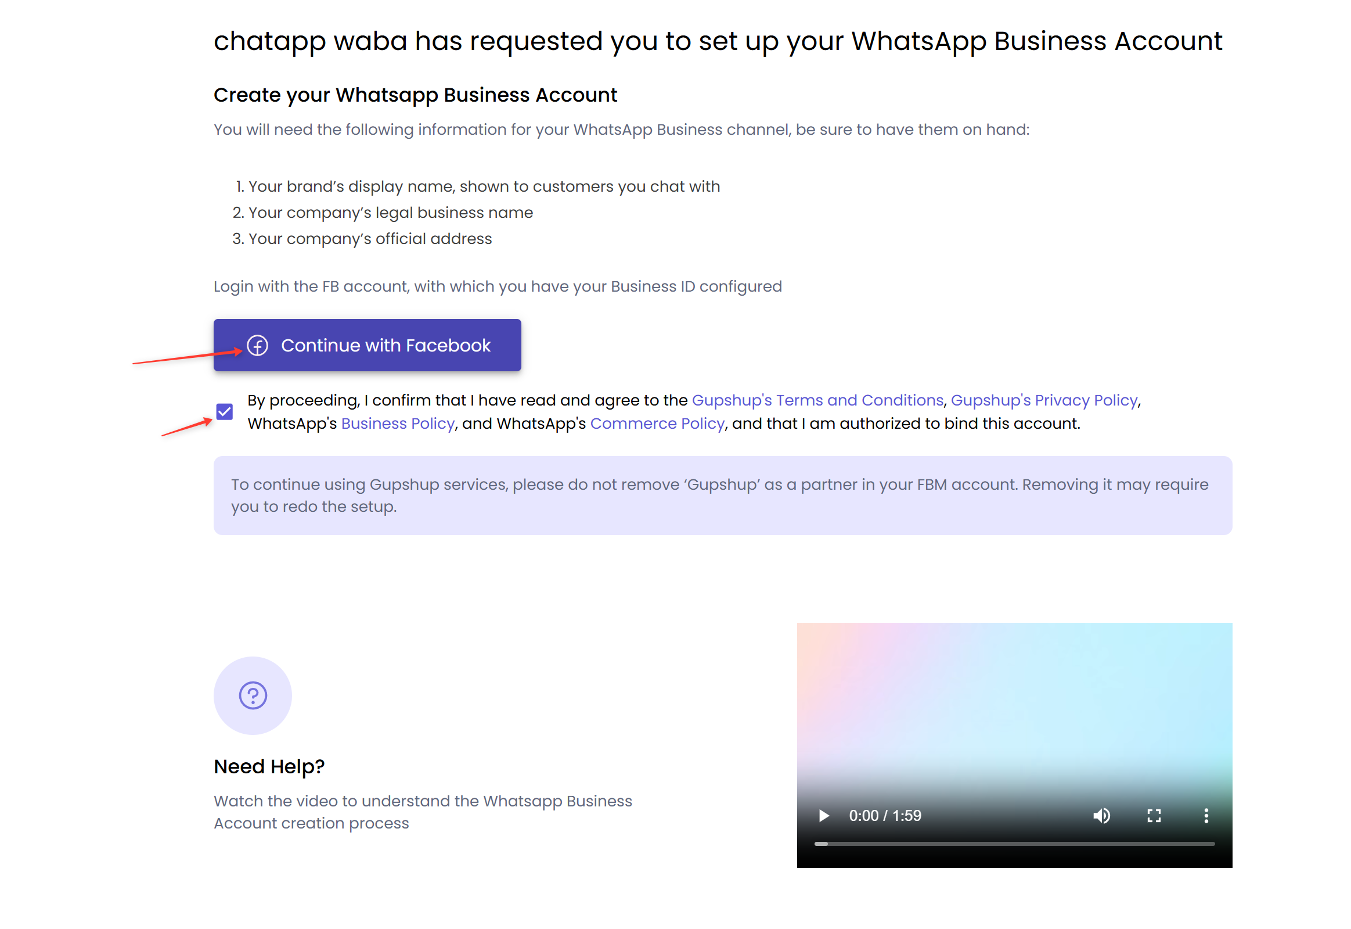Play the help video
This screenshot has width=1351, height=929.
point(823,816)
